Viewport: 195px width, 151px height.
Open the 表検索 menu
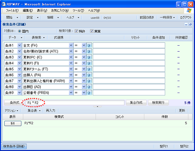pyautogui.click(x=38, y=37)
